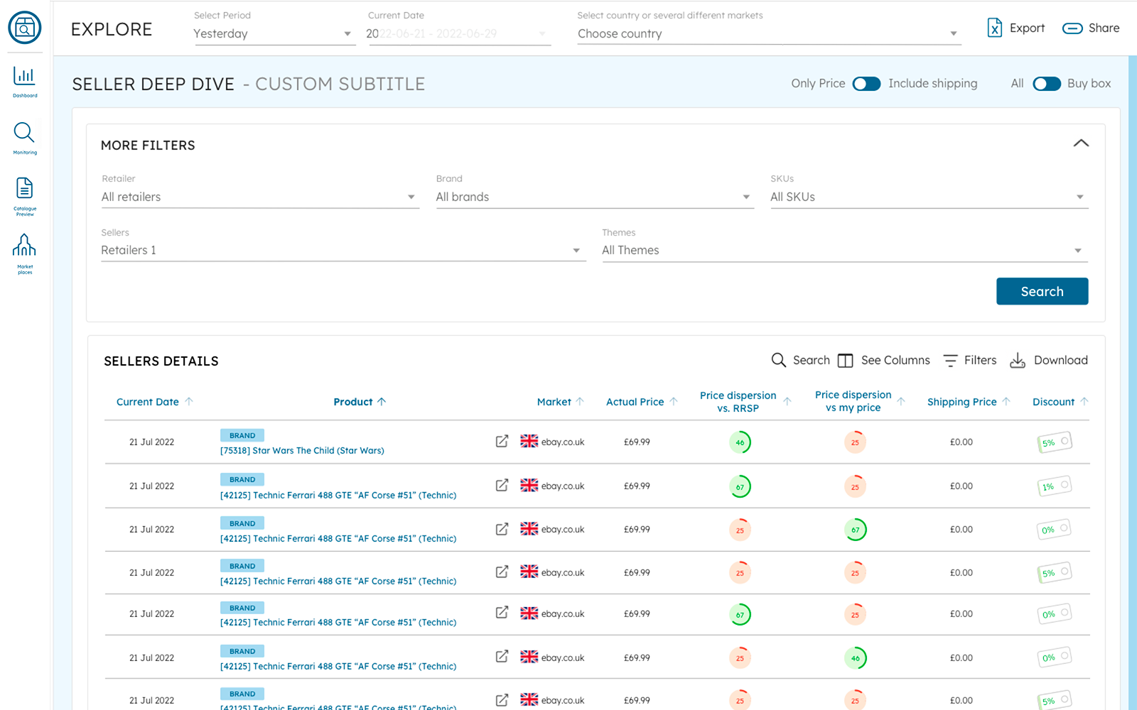Click the Search magnifier in Sellers Details
1137x710 pixels.
779,360
